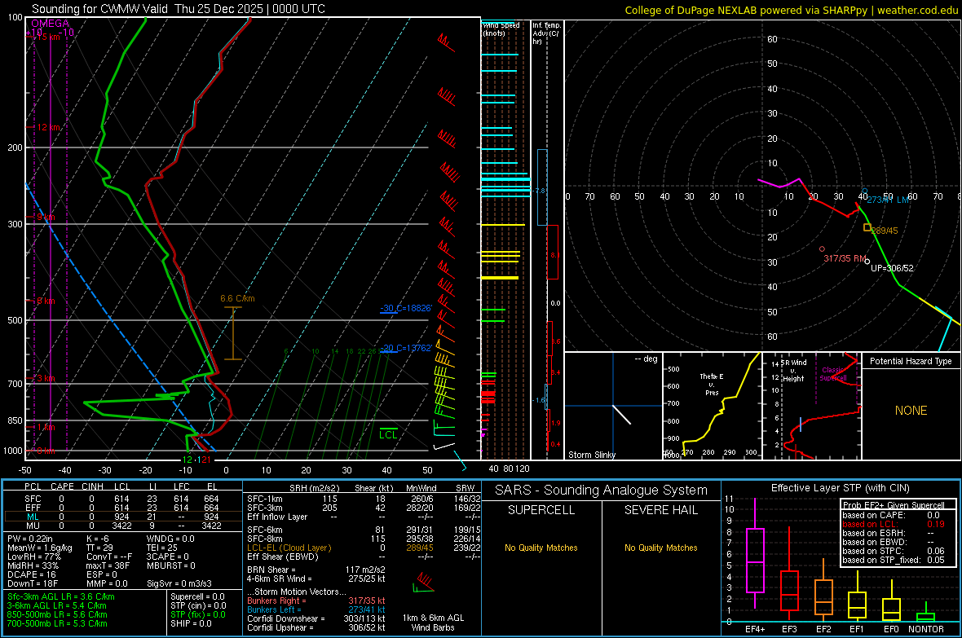Click the Bunkers Right = 317/35 kt line
This screenshot has height=638, width=962.
(x=316, y=601)
